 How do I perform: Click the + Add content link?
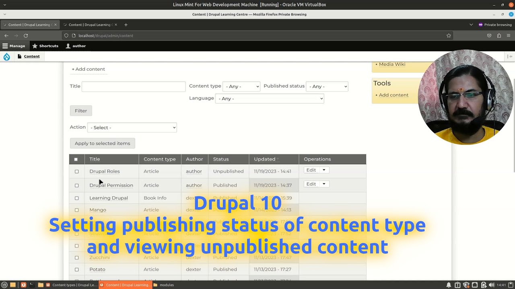pyautogui.click(x=88, y=69)
